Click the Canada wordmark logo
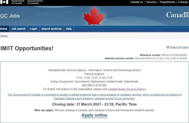Viewport: 189px width, 123px height. [x=177, y=15]
